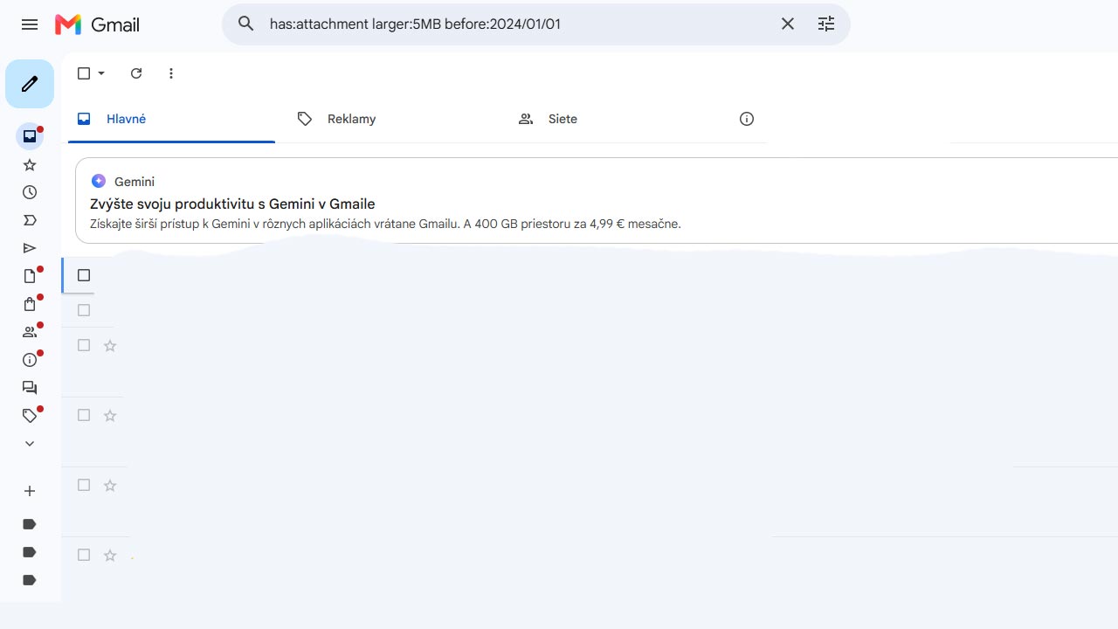Screen dimensions: 1118x629
Task: Tick the select-all checkbox in the toolbar
Action: point(84,73)
